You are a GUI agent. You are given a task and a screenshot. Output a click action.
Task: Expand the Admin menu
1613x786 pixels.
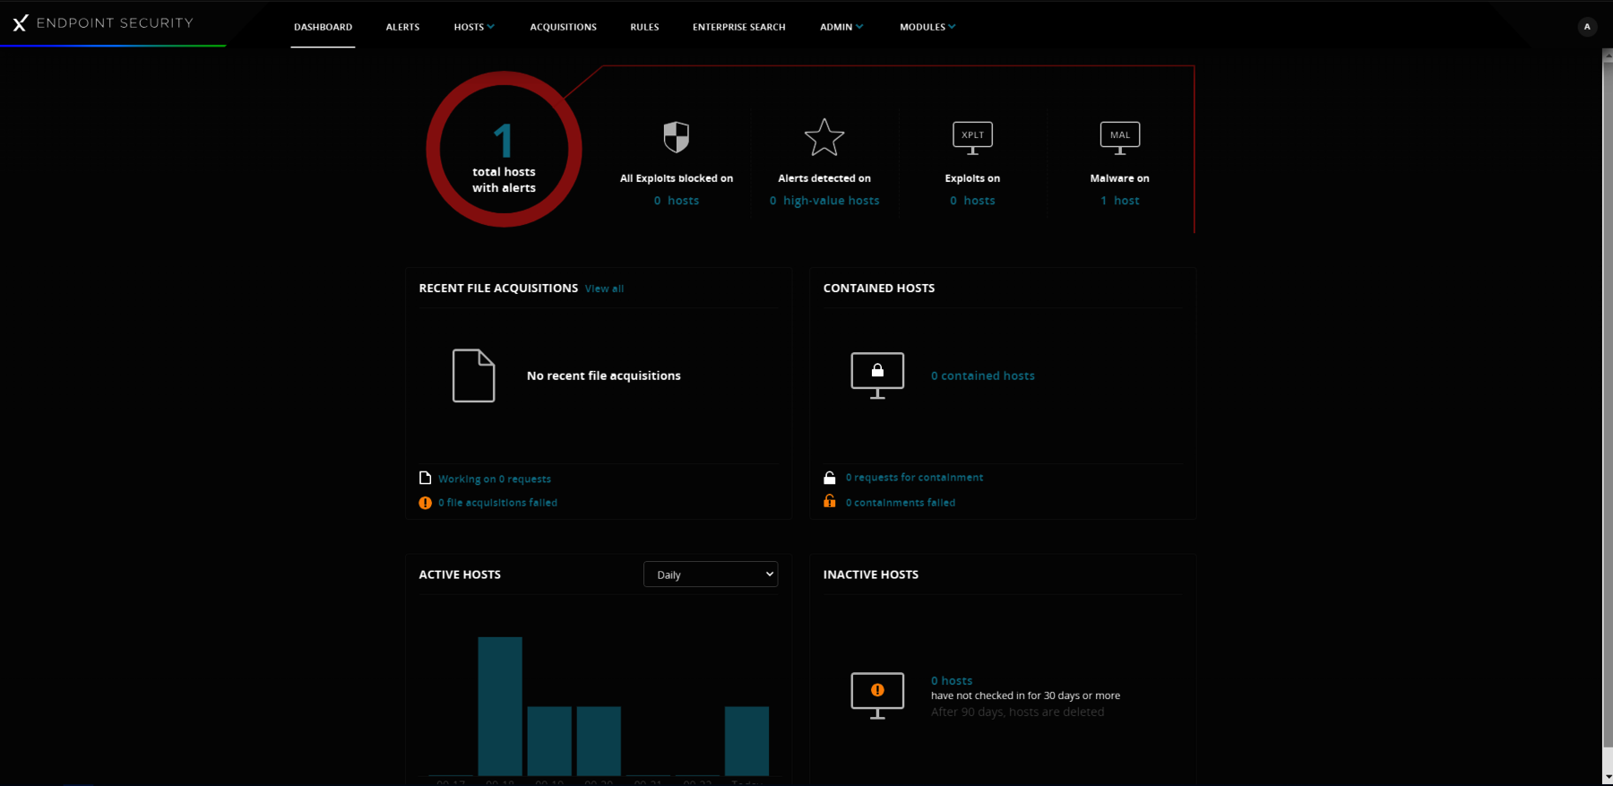[x=841, y=27]
